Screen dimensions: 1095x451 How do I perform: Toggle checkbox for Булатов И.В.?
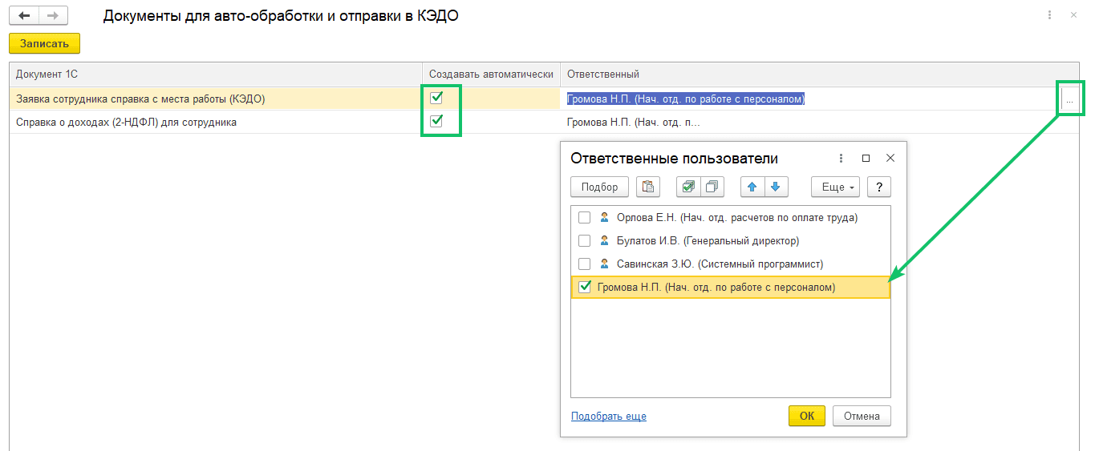[584, 241]
